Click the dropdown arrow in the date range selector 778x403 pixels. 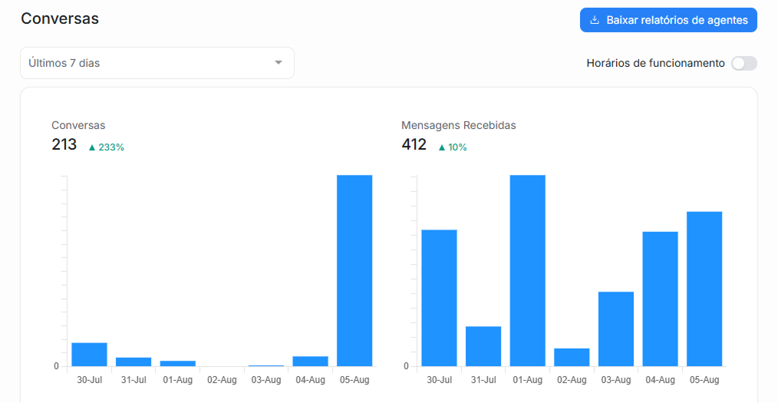279,62
